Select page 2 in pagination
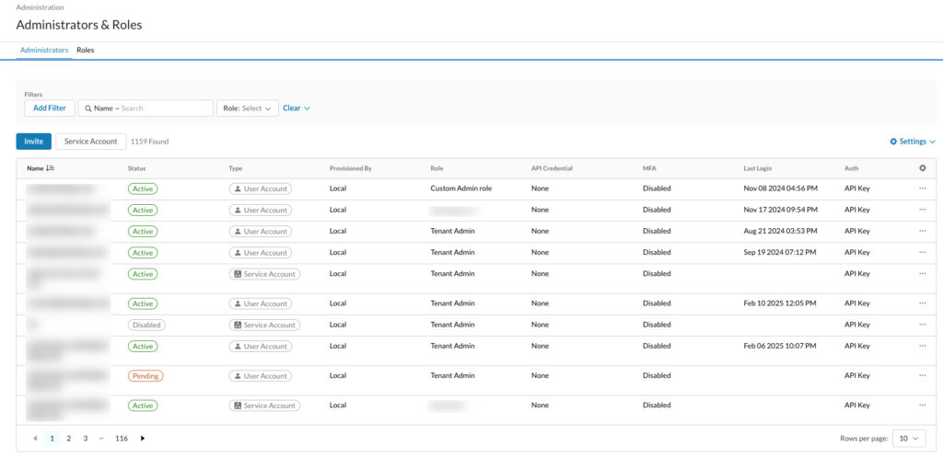943x457 pixels. pyautogui.click(x=68, y=439)
